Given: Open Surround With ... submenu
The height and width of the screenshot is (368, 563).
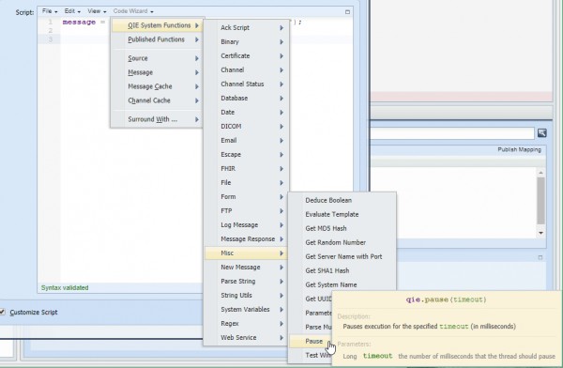Looking at the screenshot, I should coord(158,119).
